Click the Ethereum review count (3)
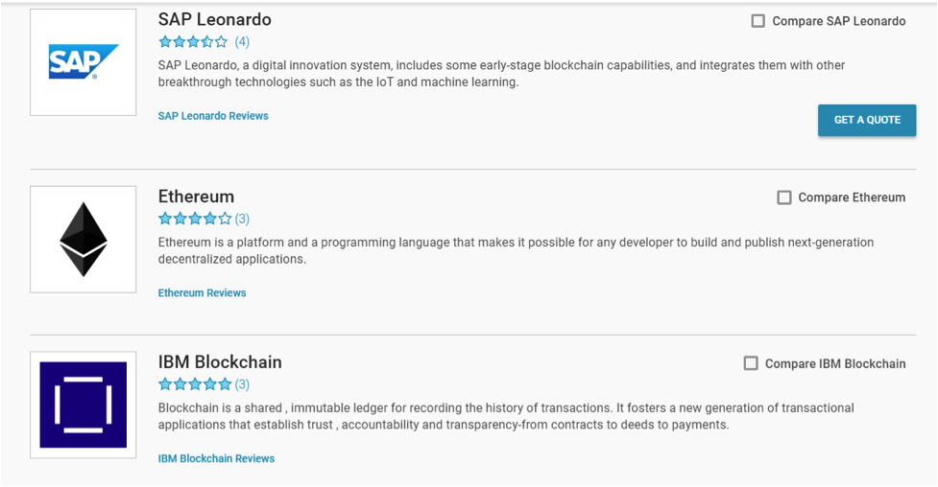The width and height of the screenshot is (938, 487). [x=242, y=219]
